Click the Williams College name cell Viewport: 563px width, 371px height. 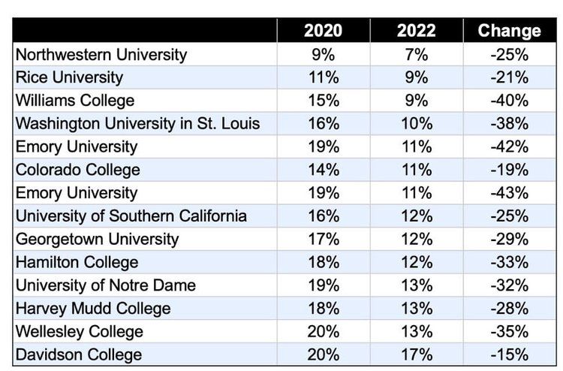[x=145, y=101]
